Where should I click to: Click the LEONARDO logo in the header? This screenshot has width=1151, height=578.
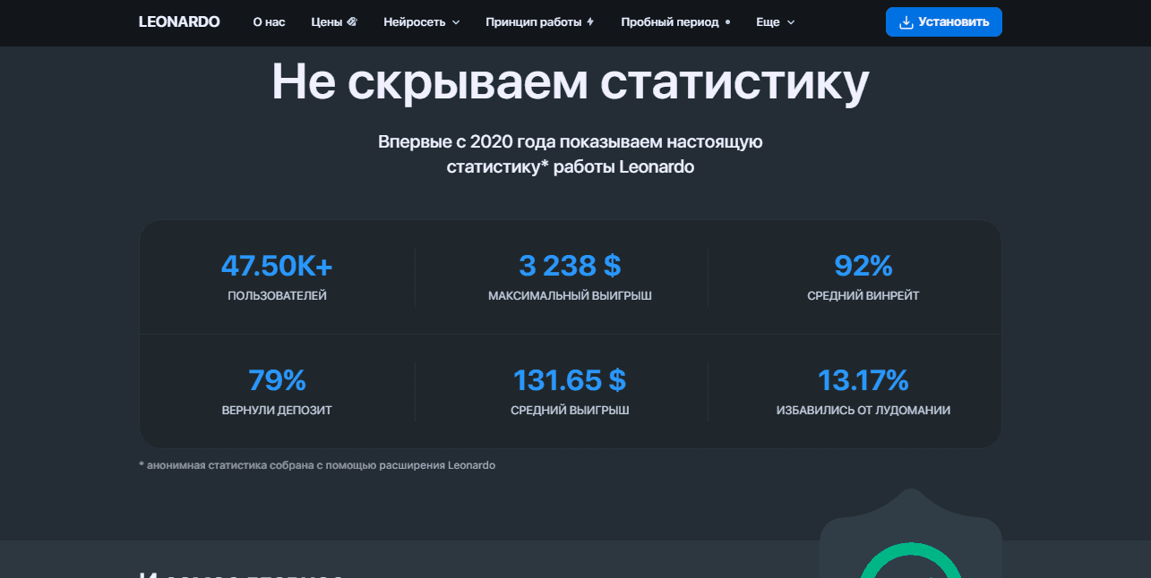tap(179, 21)
